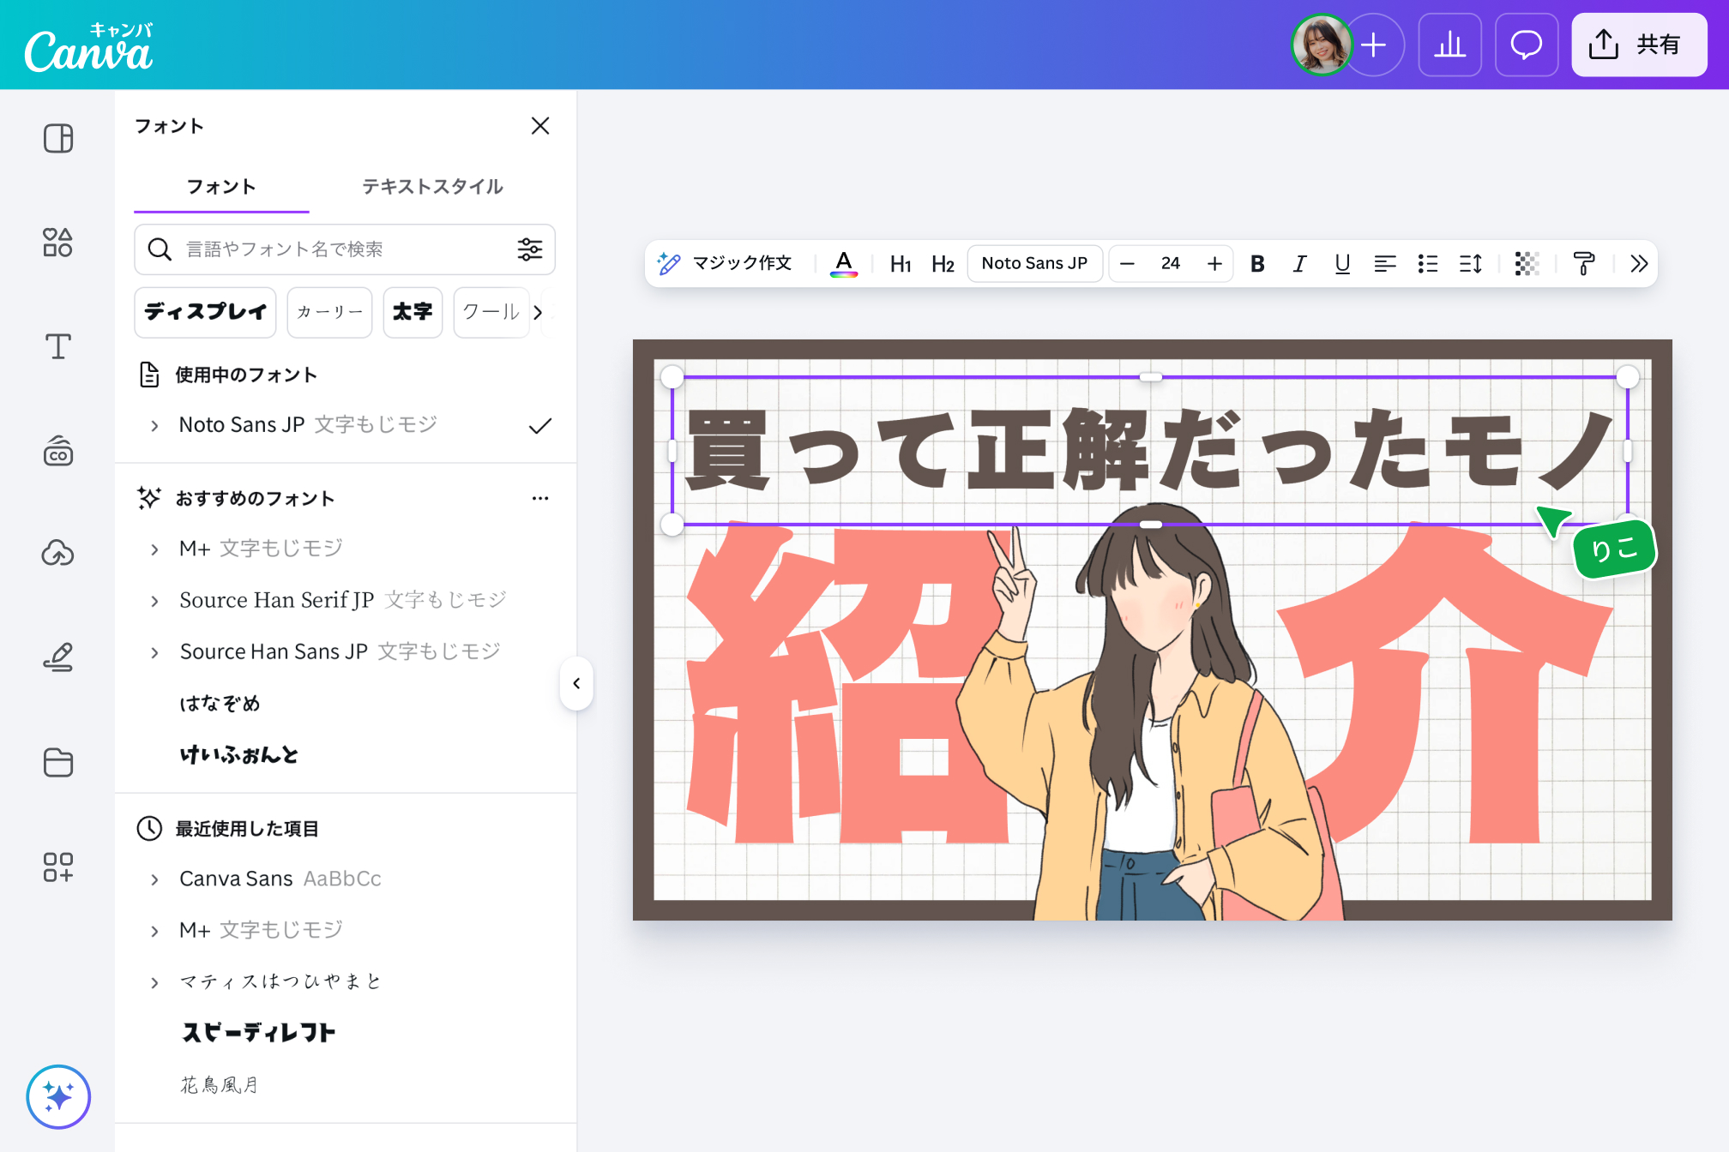This screenshot has width=1729, height=1152.
Task: Open the Projects folder icon
Action: (58, 762)
